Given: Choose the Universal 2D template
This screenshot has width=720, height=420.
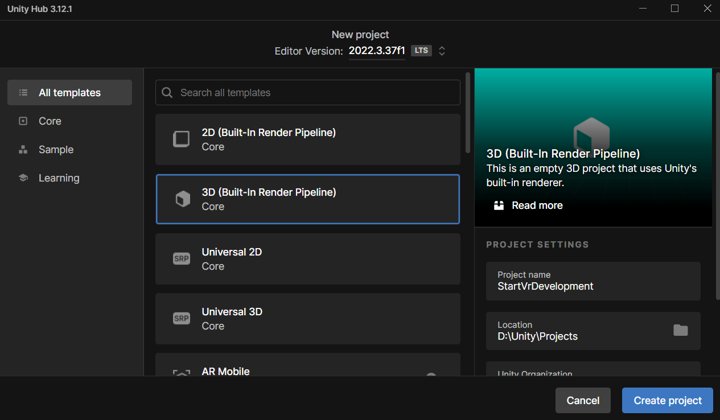Looking at the screenshot, I should 308,259.
